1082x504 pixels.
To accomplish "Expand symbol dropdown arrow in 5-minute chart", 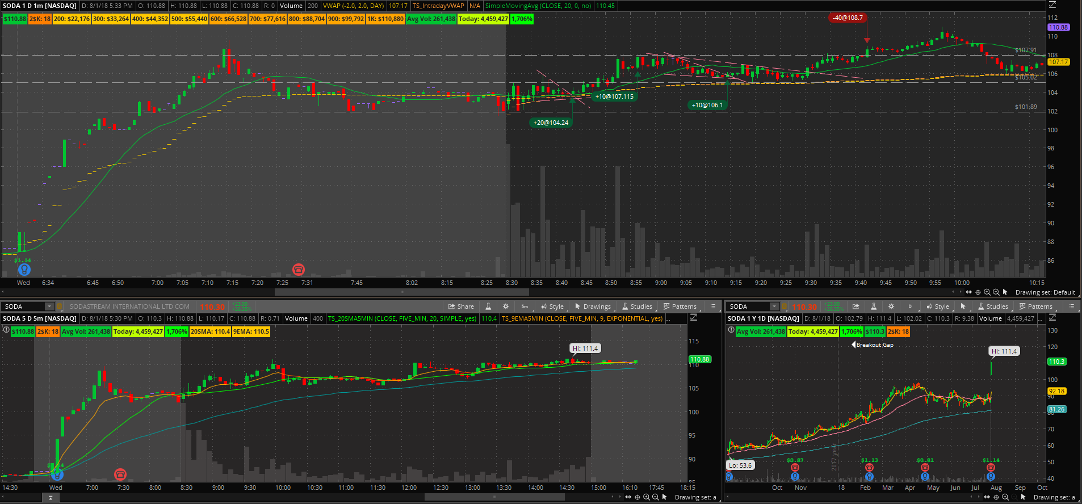I will (x=49, y=306).
